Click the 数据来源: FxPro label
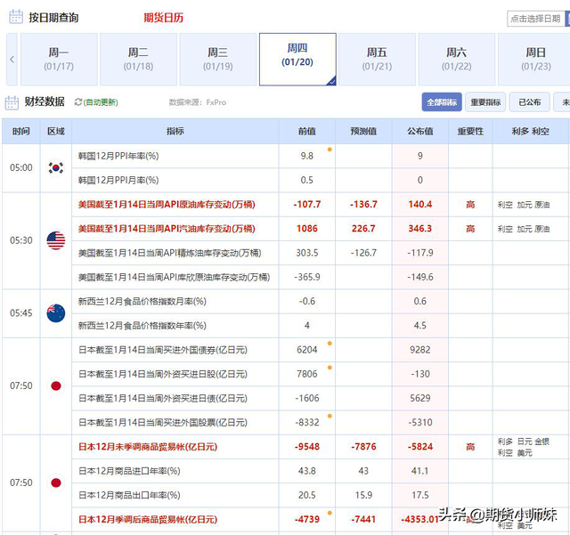570x535 pixels. click(x=198, y=102)
